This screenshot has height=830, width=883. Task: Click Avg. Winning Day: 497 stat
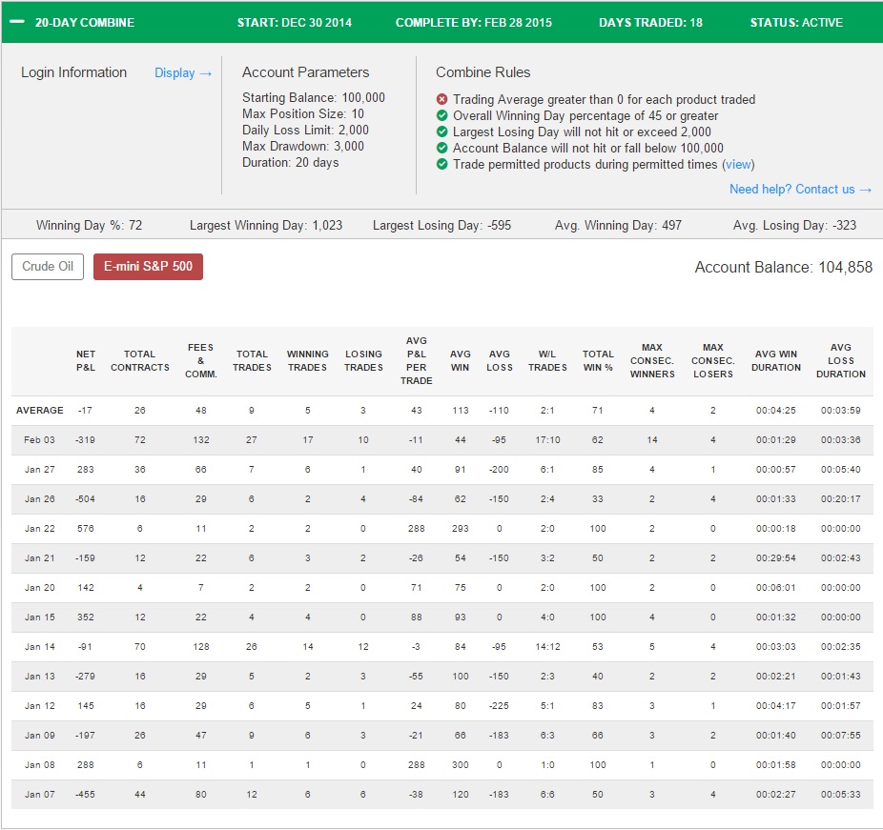[618, 226]
